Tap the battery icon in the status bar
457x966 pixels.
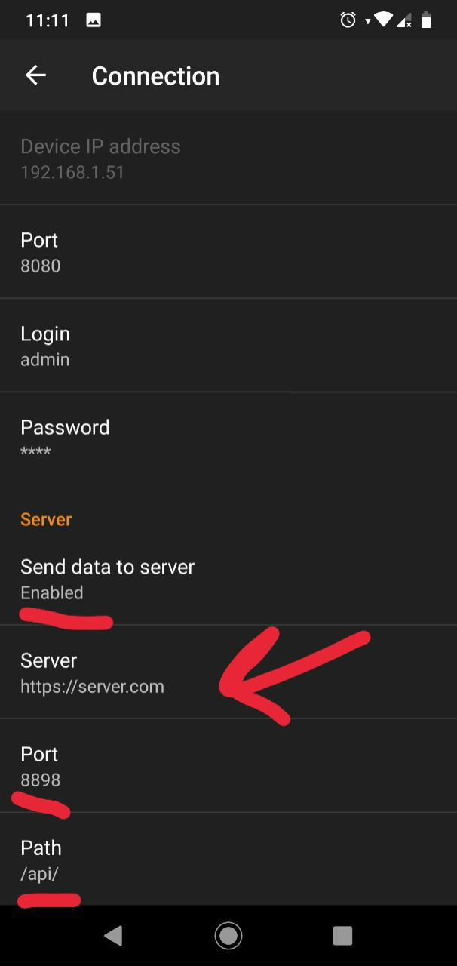(x=426, y=20)
